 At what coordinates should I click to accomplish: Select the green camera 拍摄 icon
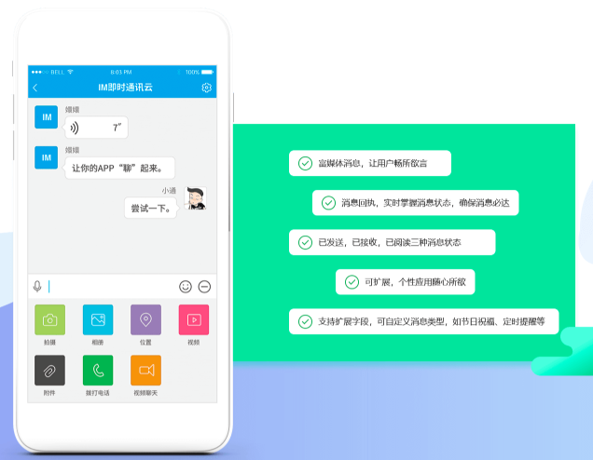(50, 320)
